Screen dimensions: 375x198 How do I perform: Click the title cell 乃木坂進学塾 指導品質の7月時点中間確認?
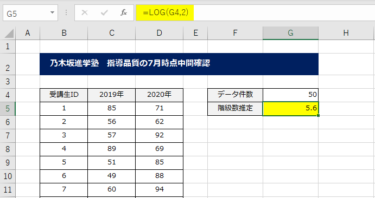tap(179, 64)
